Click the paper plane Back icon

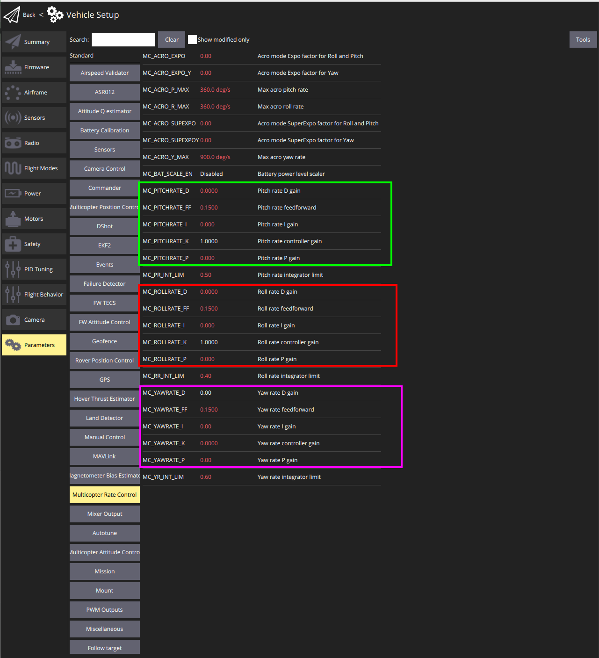click(12, 15)
